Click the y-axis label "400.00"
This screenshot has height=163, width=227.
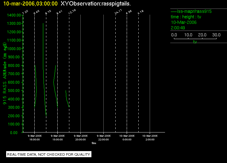point(14,99)
